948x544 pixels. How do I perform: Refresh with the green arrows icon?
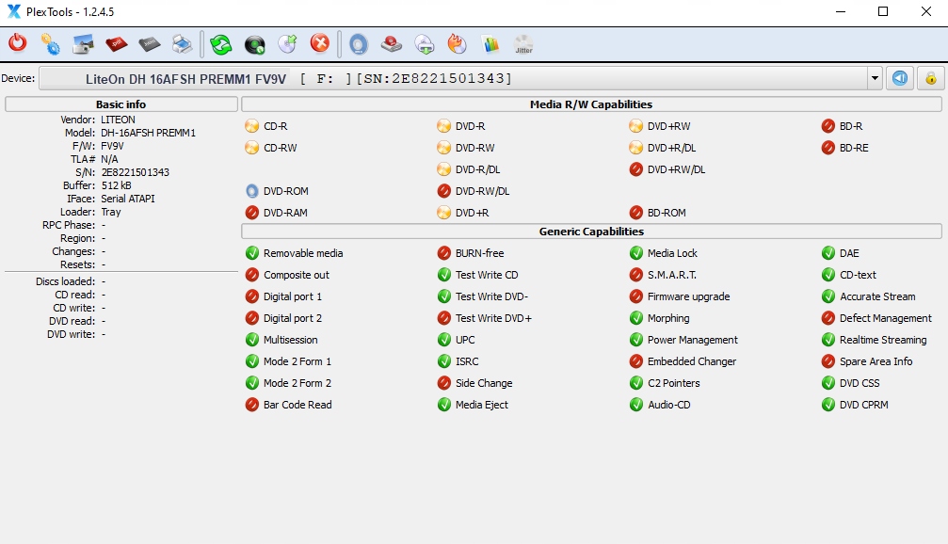pyautogui.click(x=220, y=44)
